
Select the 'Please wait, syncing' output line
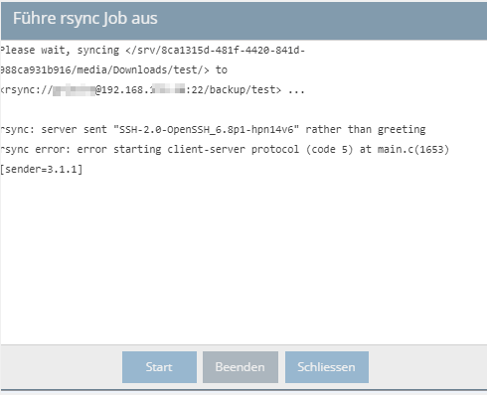[x=152, y=51]
